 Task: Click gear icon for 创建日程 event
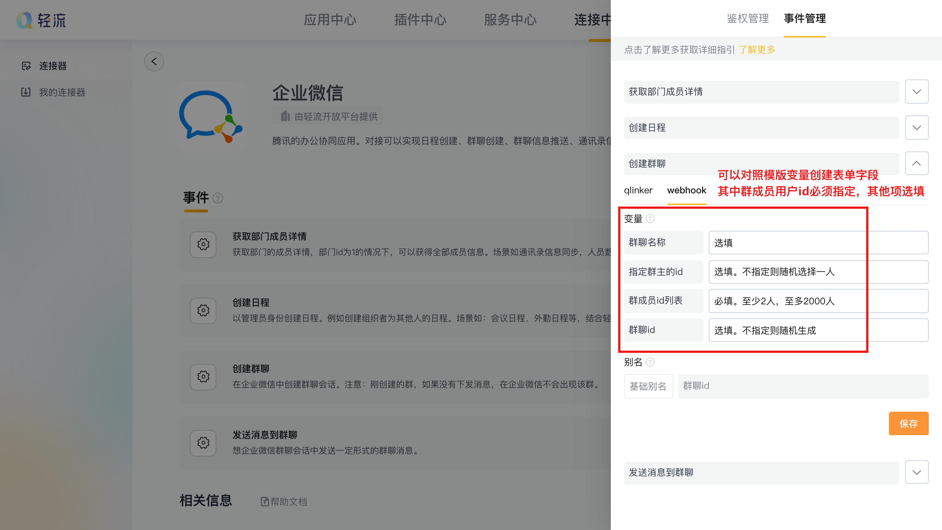(203, 311)
